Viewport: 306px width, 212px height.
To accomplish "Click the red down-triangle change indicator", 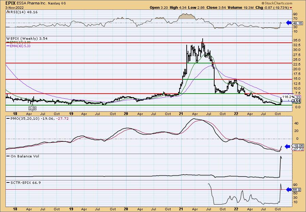I will pyautogui.click(x=291, y=8).
